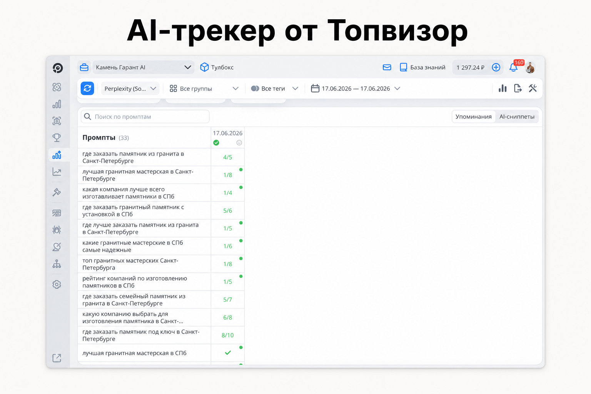This screenshot has width=591, height=394.
Task: Click the plus icon to add balance
Action: tap(496, 67)
